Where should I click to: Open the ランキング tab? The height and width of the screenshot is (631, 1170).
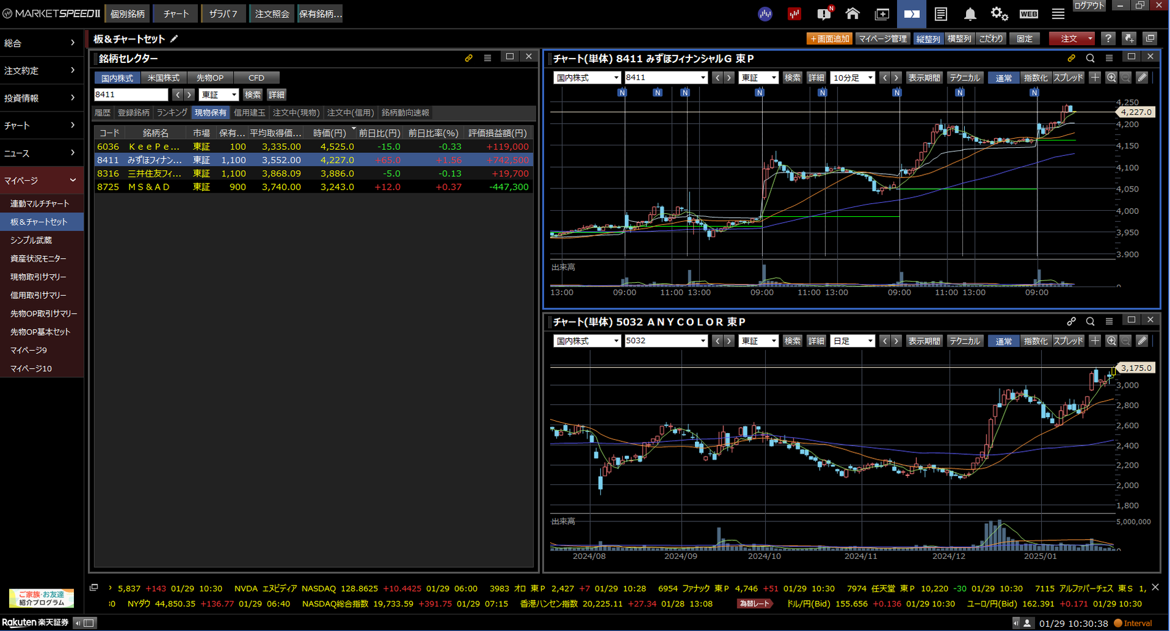tap(172, 113)
